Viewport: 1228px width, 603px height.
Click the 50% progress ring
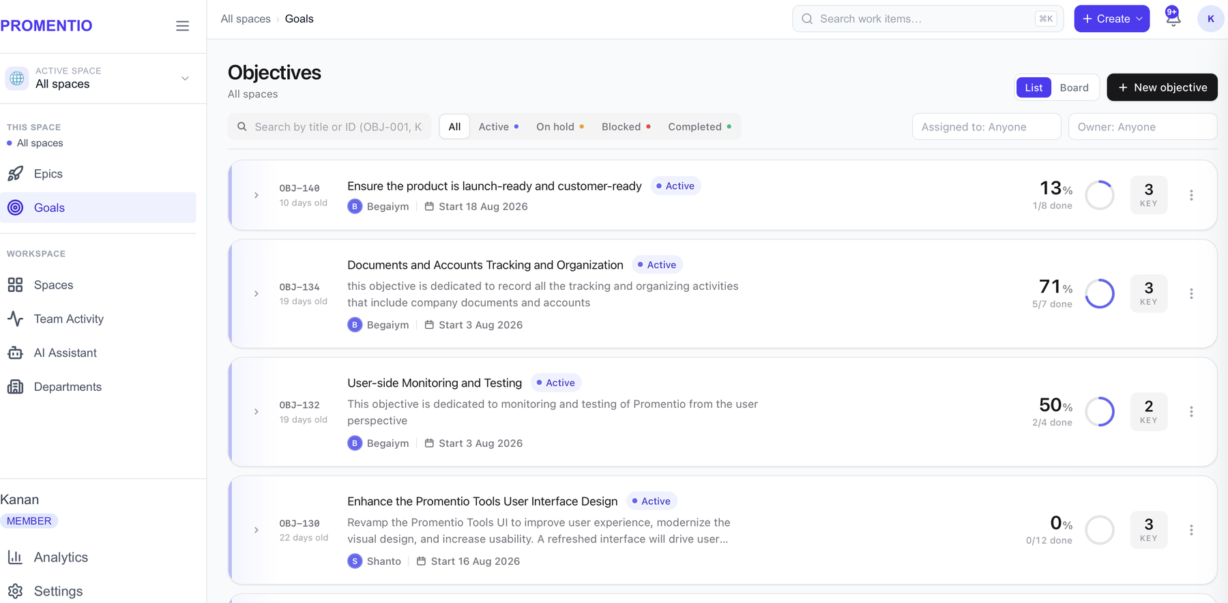[1100, 412]
